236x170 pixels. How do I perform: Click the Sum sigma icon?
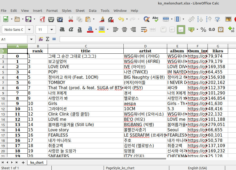click(x=47, y=39)
